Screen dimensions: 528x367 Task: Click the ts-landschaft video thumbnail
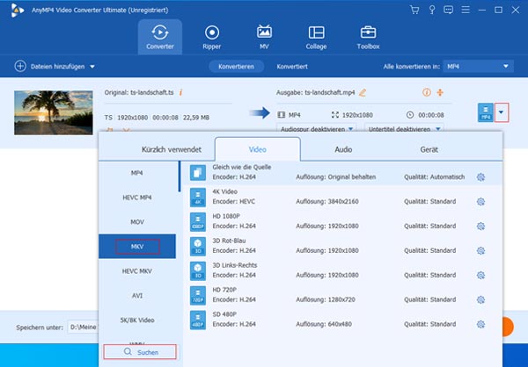click(x=54, y=112)
